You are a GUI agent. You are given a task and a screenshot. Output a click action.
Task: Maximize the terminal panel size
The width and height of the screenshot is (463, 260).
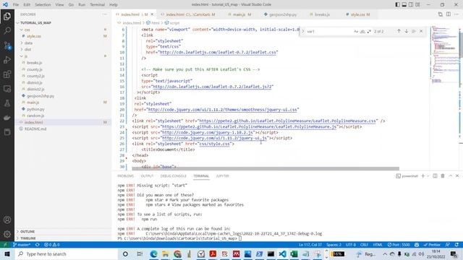click(450, 176)
